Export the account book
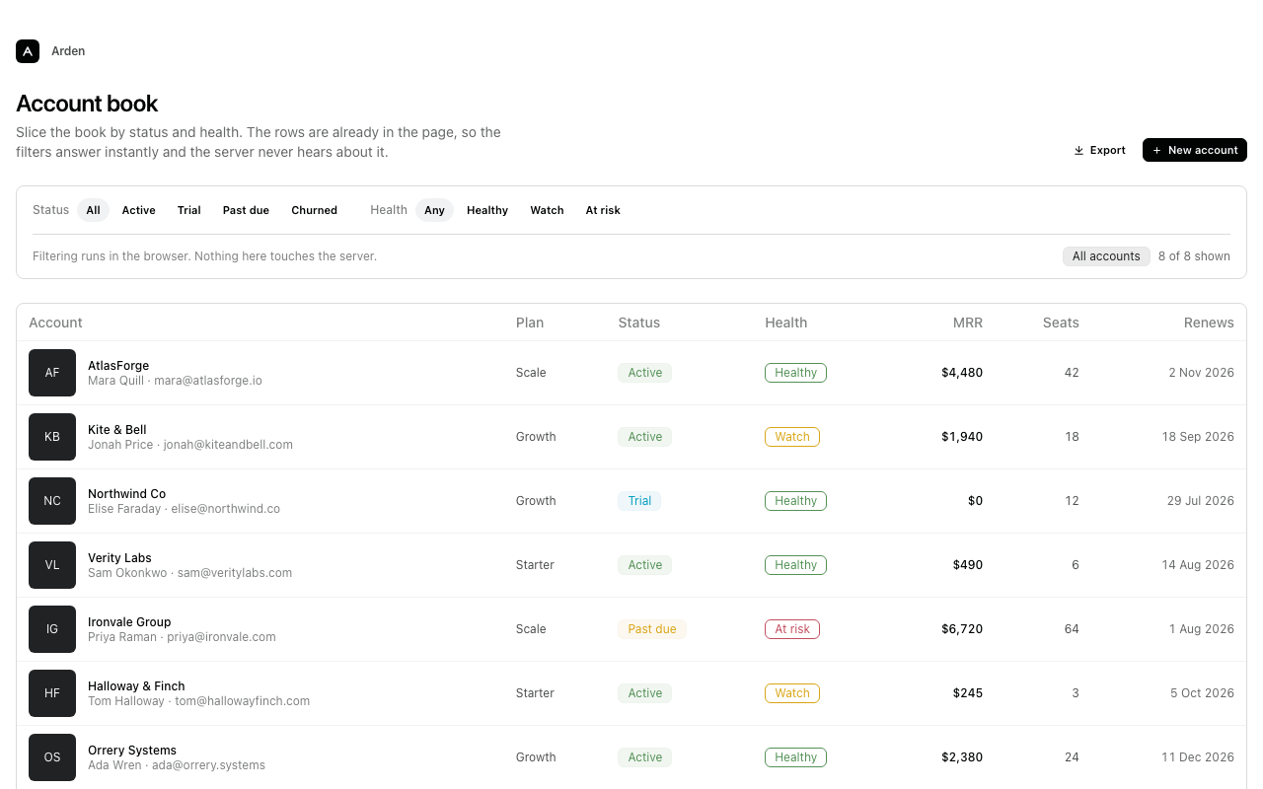 click(x=1099, y=150)
